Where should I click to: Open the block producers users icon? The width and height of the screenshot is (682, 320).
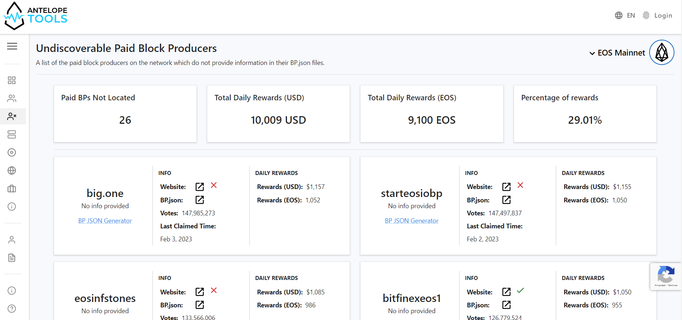pyautogui.click(x=12, y=98)
